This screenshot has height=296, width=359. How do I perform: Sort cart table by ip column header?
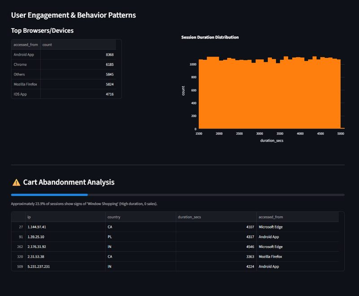30,217
